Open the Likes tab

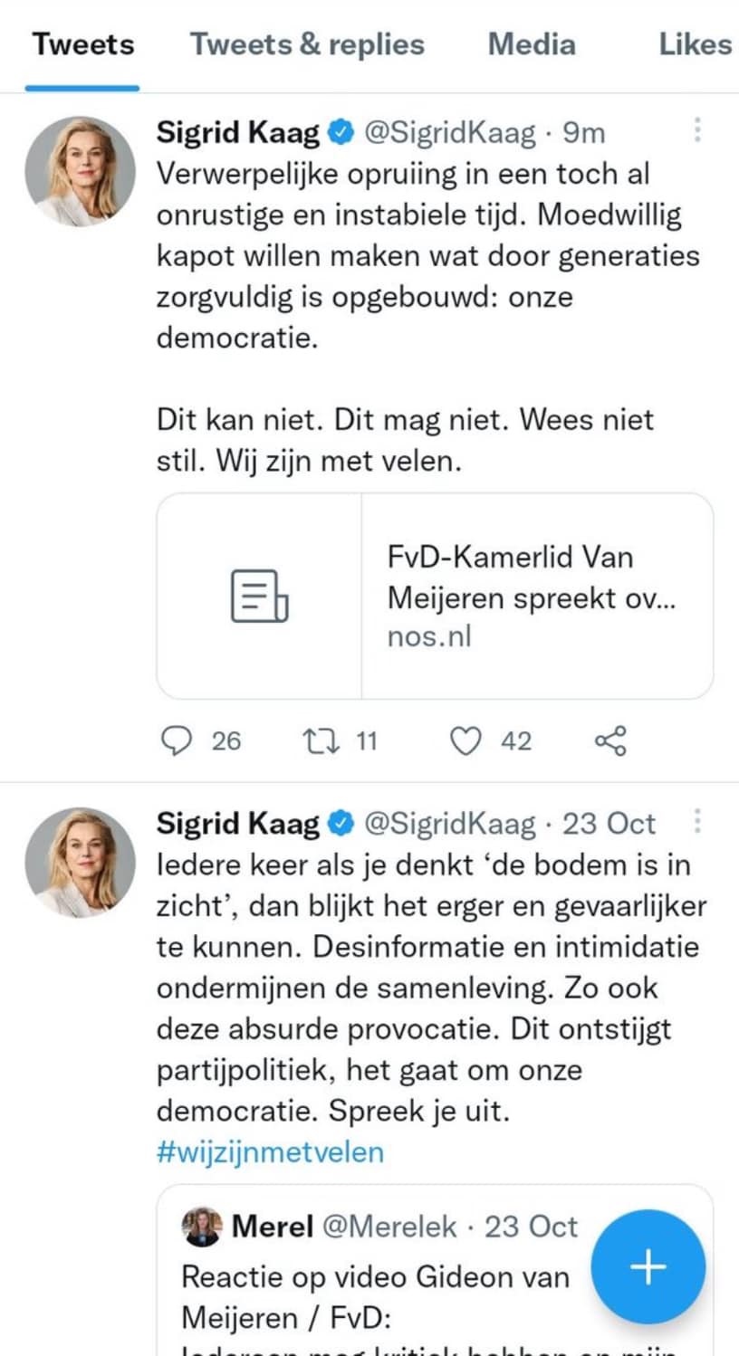[x=695, y=45]
